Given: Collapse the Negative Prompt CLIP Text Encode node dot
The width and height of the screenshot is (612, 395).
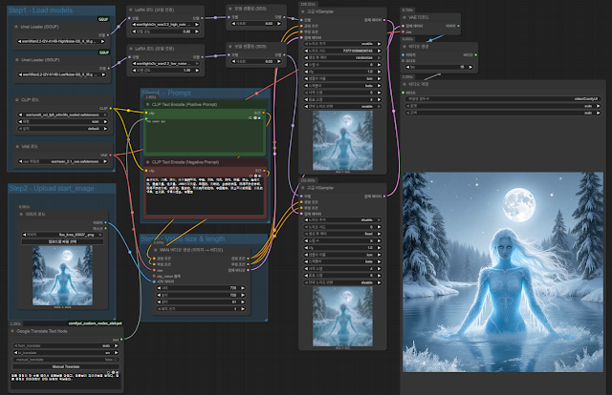Looking at the screenshot, I should 148,162.
